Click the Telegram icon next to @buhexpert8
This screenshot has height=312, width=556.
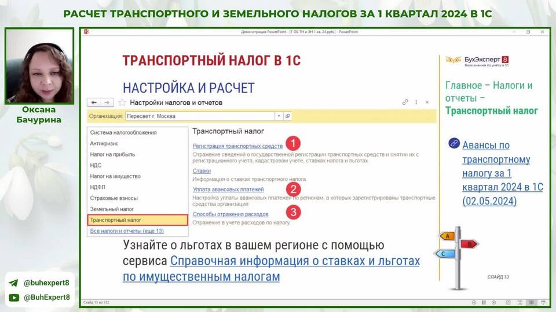[14, 283]
